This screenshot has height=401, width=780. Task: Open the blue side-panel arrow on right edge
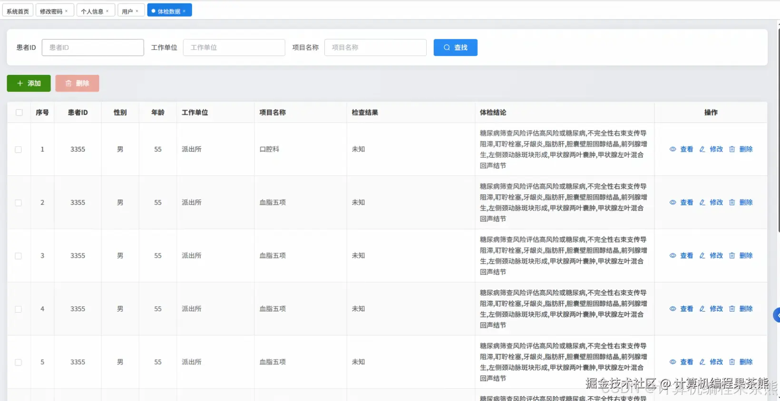click(777, 315)
